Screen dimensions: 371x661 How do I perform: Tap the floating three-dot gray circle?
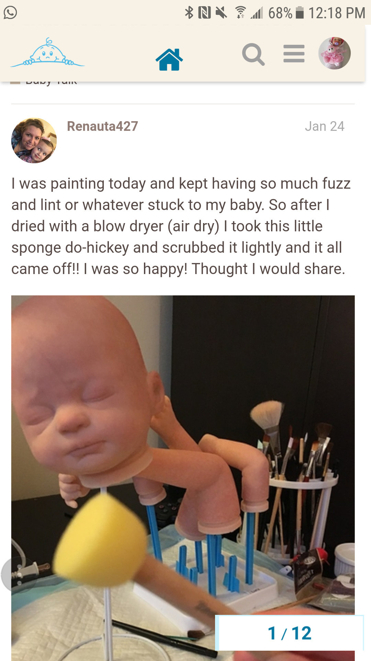19,575
